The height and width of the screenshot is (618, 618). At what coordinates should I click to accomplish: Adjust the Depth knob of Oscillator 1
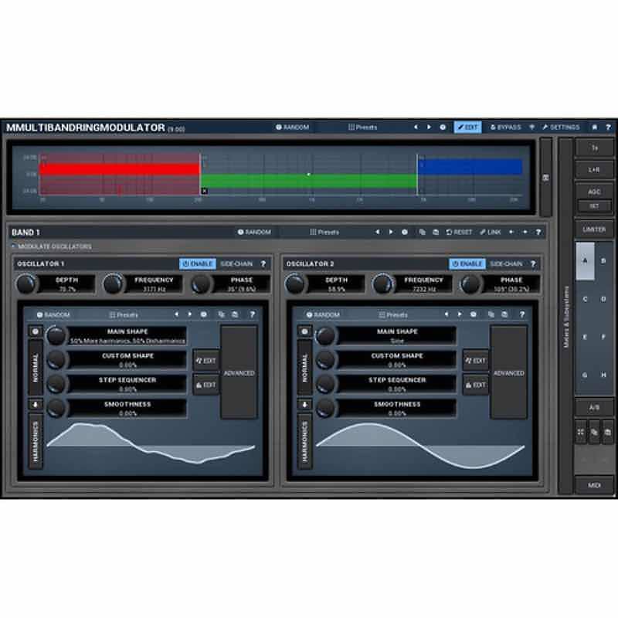point(25,282)
